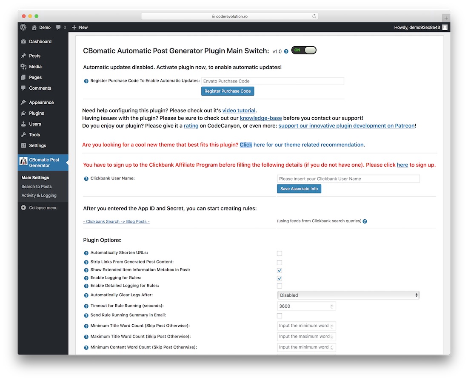Click stepper on Timeout for Rule Running
Image resolution: width=468 pixels, height=380 pixels.
[331, 306]
